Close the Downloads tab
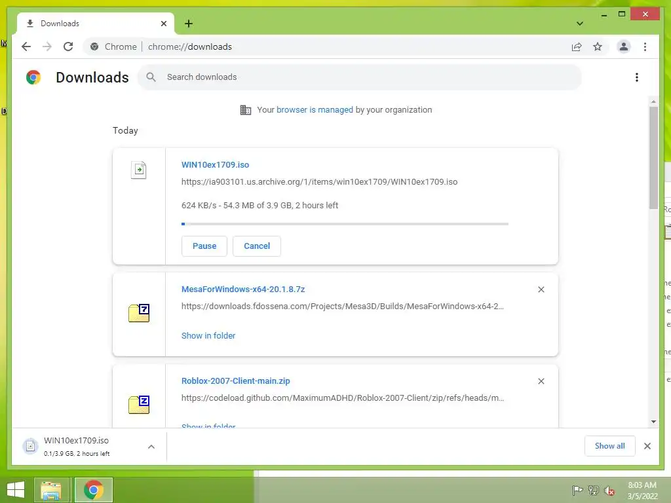The image size is (671, 503). coord(163,24)
